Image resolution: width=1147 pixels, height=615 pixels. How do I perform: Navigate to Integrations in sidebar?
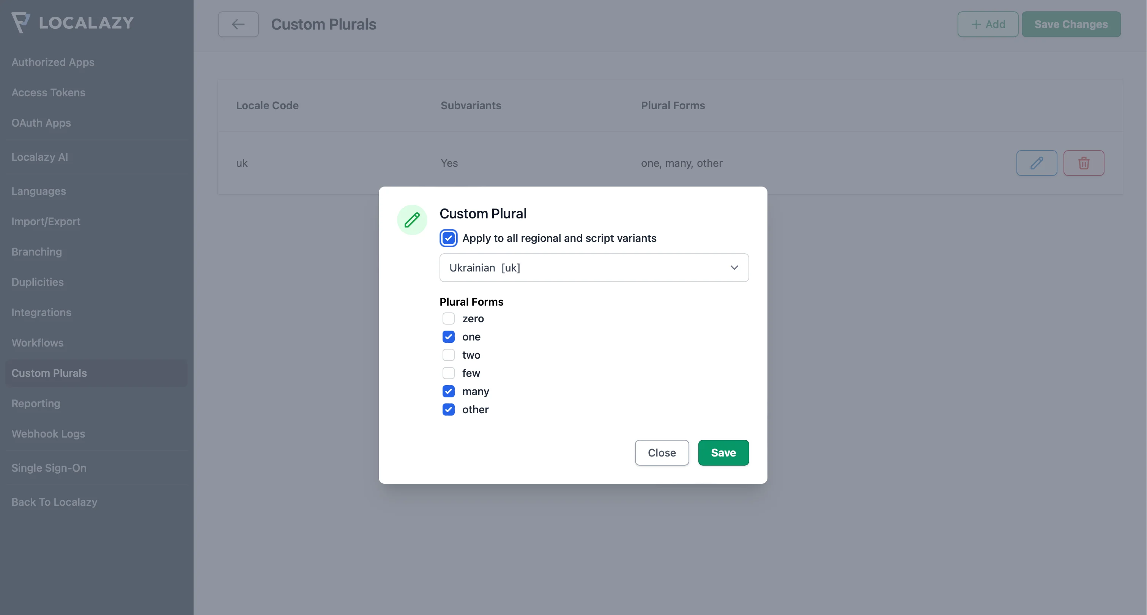coord(41,311)
